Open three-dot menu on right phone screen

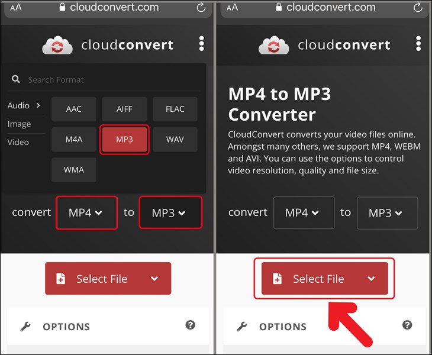pyautogui.click(x=418, y=43)
